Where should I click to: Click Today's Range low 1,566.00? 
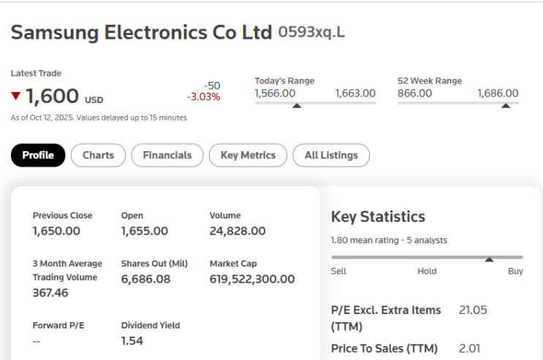(x=275, y=93)
